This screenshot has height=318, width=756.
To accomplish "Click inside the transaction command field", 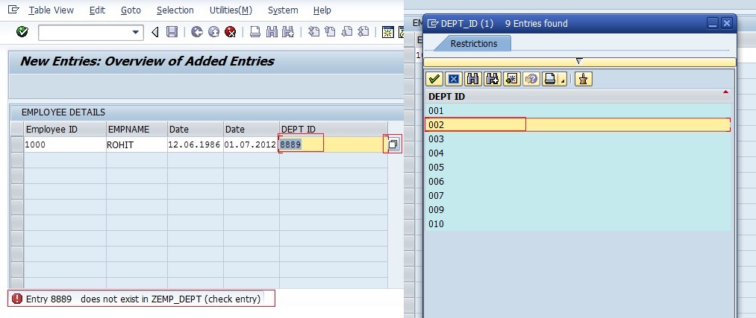I will (84, 33).
